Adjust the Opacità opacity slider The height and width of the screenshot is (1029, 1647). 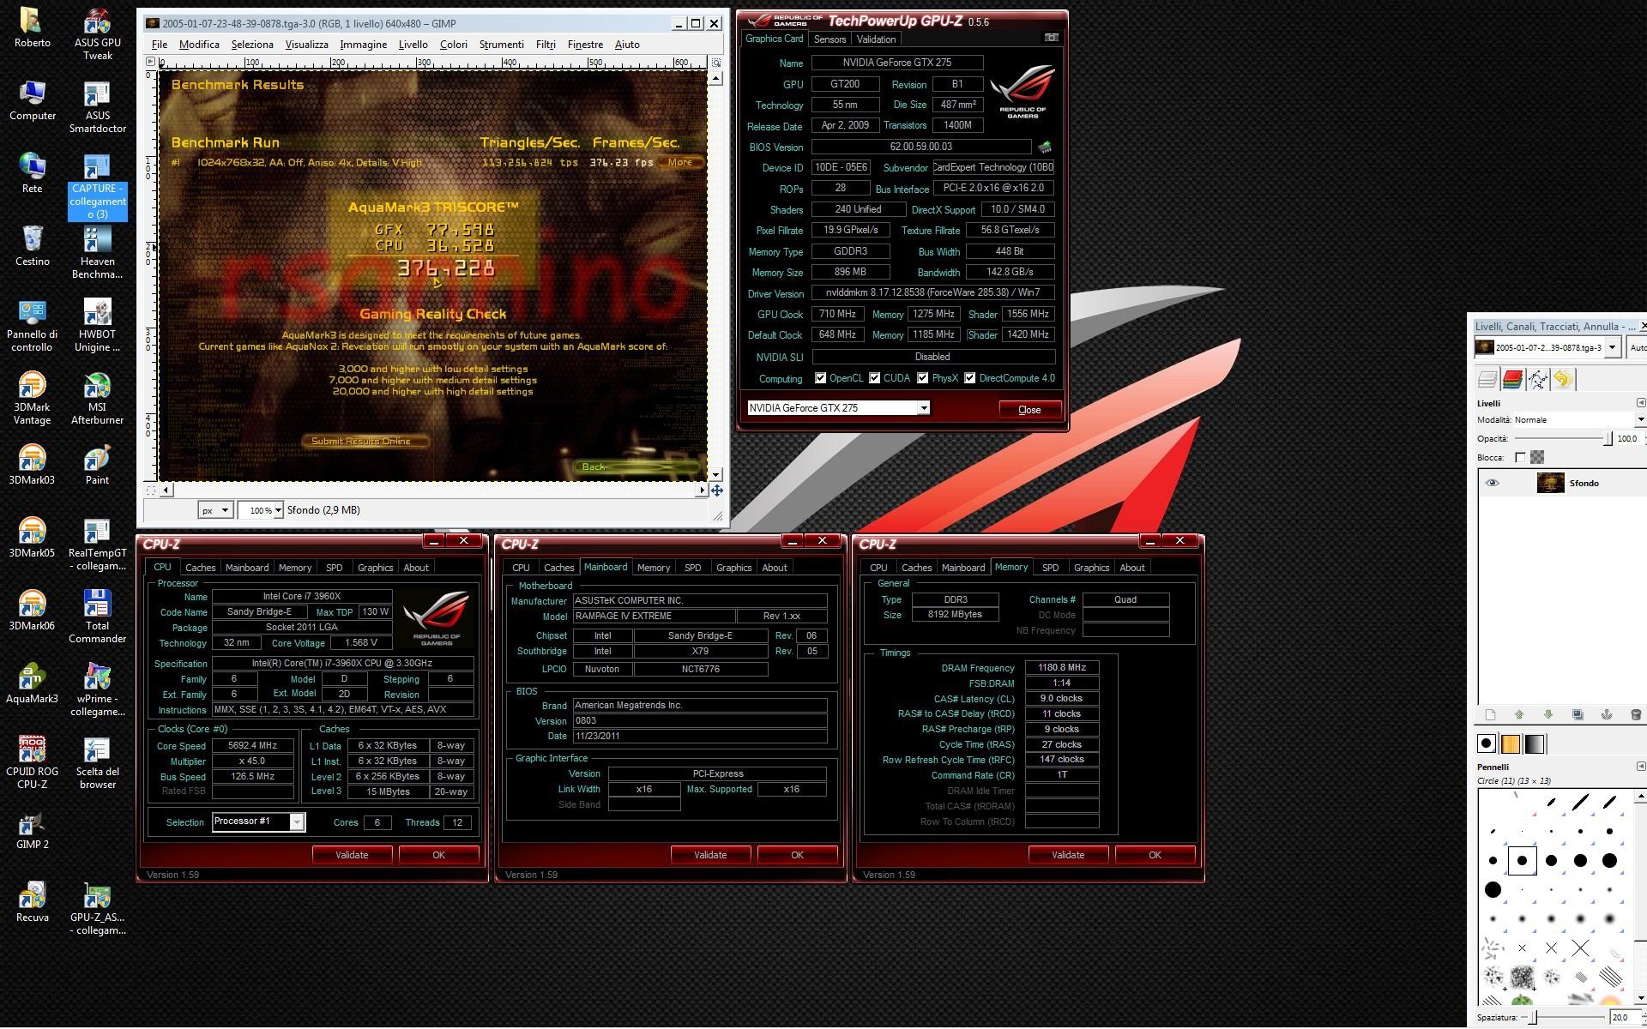(1562, 438)
